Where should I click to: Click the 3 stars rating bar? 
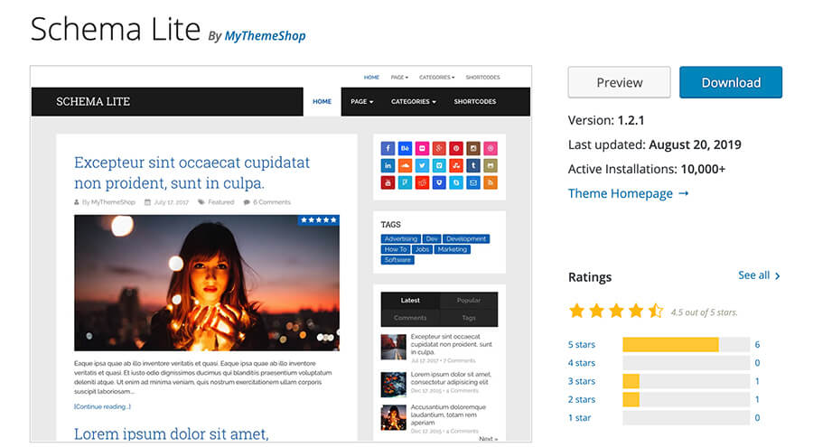coord(686,381)
